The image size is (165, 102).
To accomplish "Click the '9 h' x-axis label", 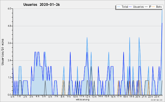I will point(69,97).
